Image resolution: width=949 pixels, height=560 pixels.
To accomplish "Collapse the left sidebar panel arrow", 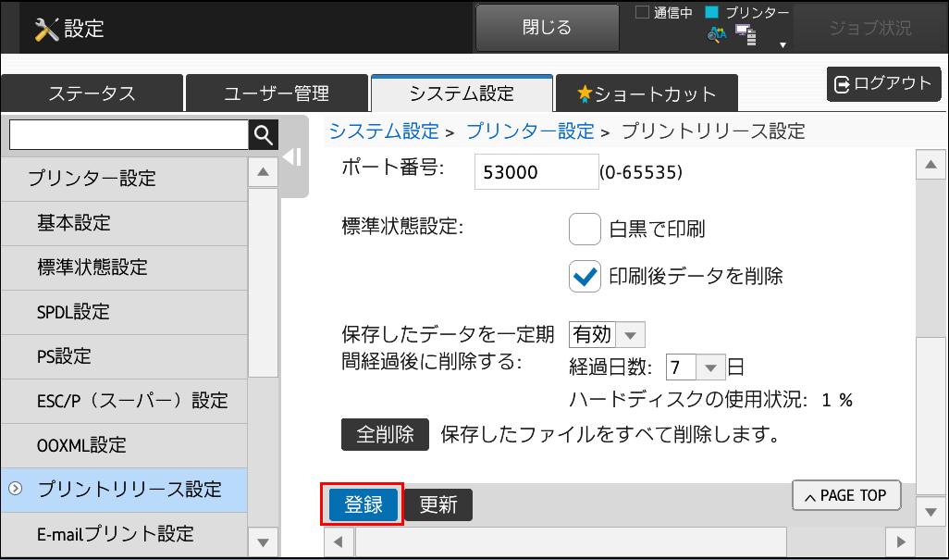I will [x=292, y=157].
